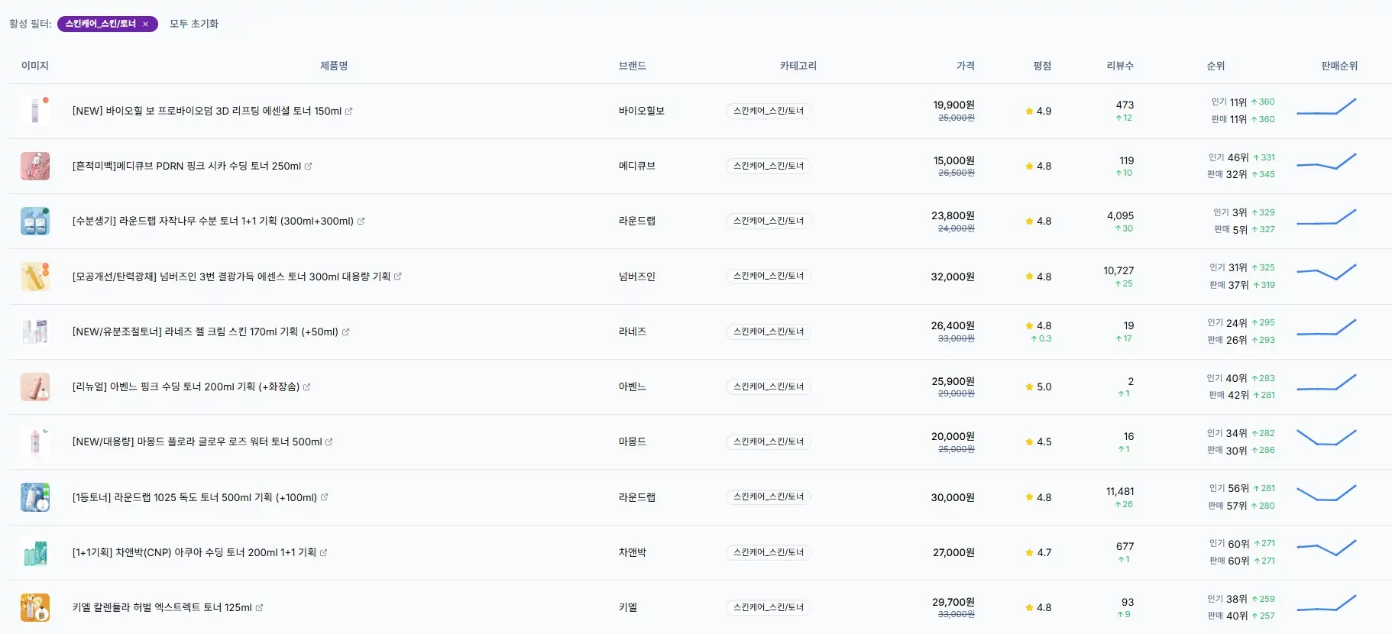1392x634 pixels.
Task: Click brand name 아벤느
Action: tap(633, 387)
